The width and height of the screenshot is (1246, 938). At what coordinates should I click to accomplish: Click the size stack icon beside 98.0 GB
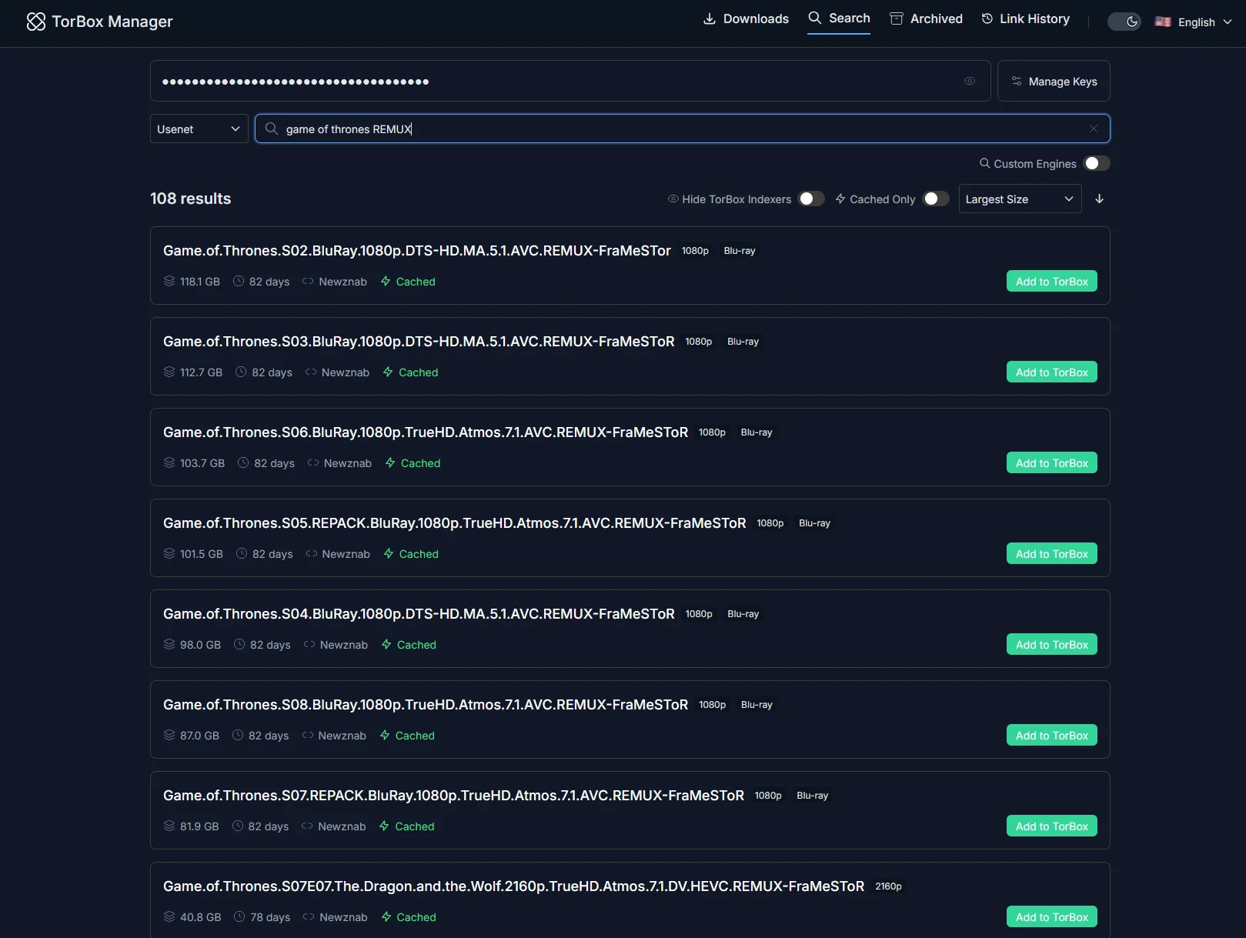pos(169,644)
